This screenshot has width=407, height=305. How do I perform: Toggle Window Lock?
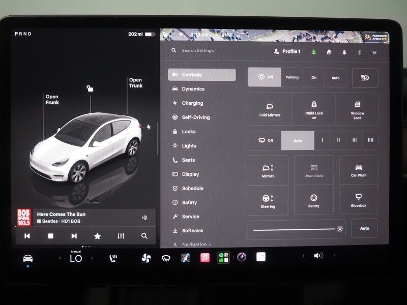pyautogui.click(x=357, y=110)
